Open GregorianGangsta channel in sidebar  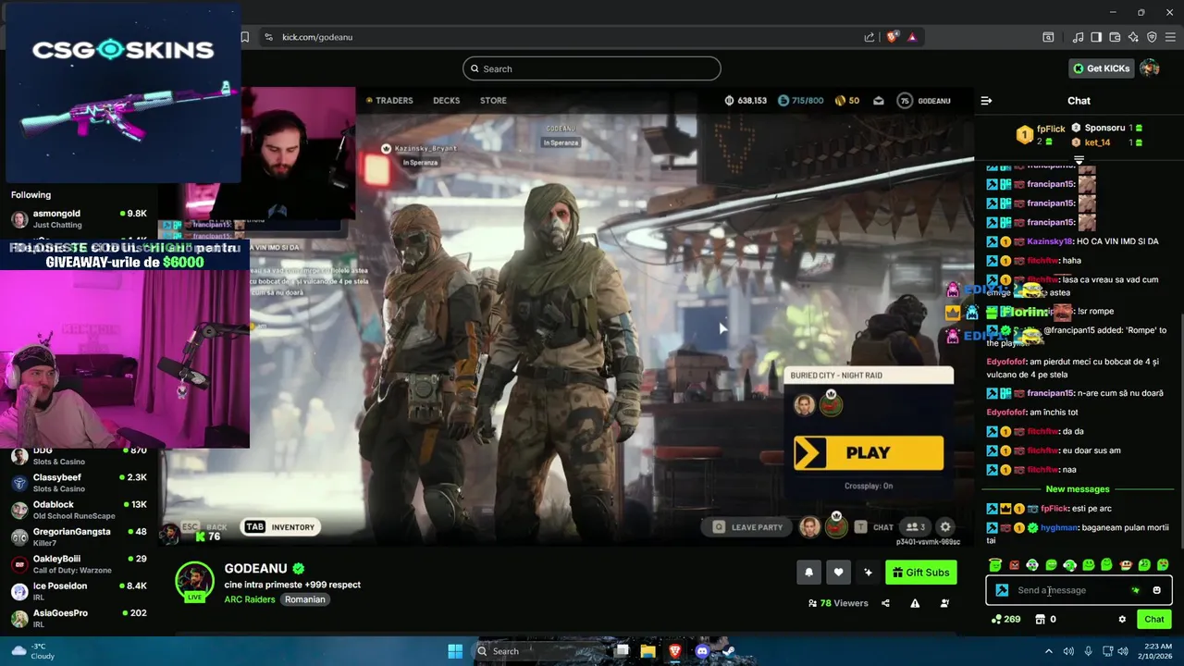click(x=80, y=536)
